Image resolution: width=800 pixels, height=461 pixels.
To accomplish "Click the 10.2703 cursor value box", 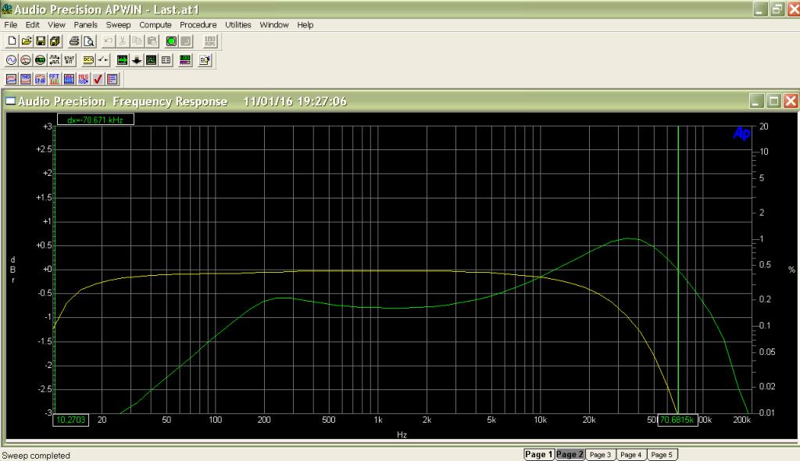I will pyautogui.click(x=70, y=420).
